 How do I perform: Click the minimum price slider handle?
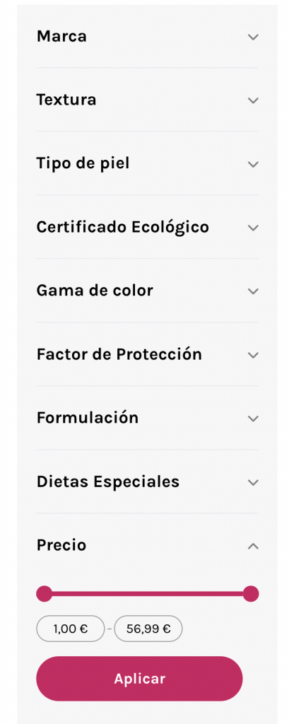point(45,594)
